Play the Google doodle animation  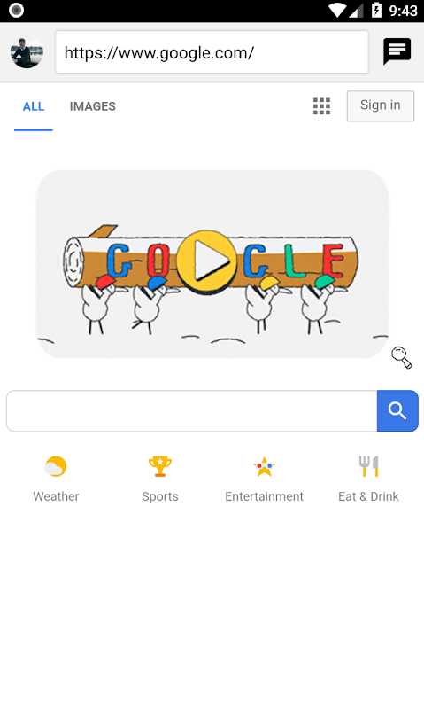tap(206, 261)
